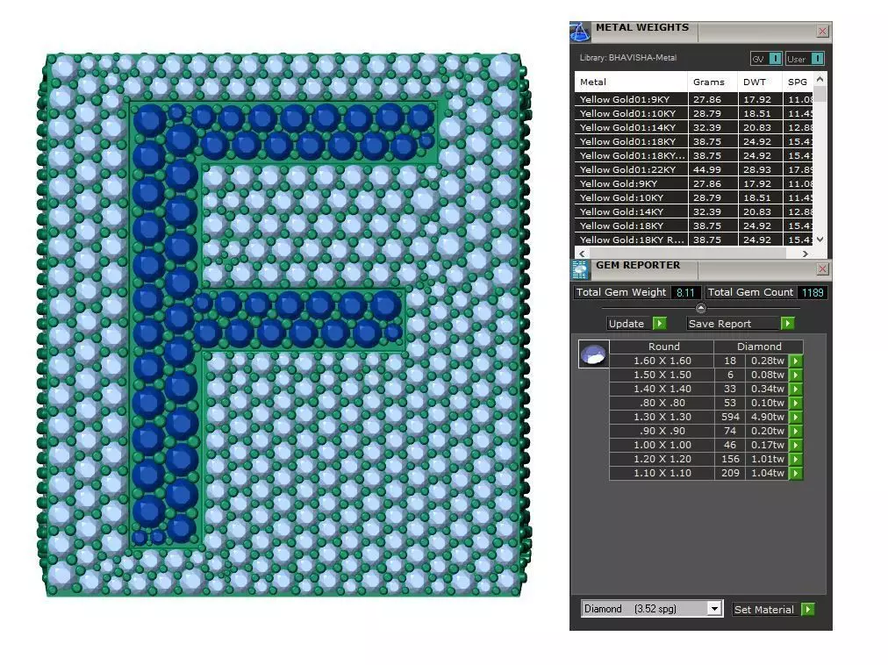Select the round diamond gem thumbnail
Viewport: 888px width, 665px height.
[593, 354]
